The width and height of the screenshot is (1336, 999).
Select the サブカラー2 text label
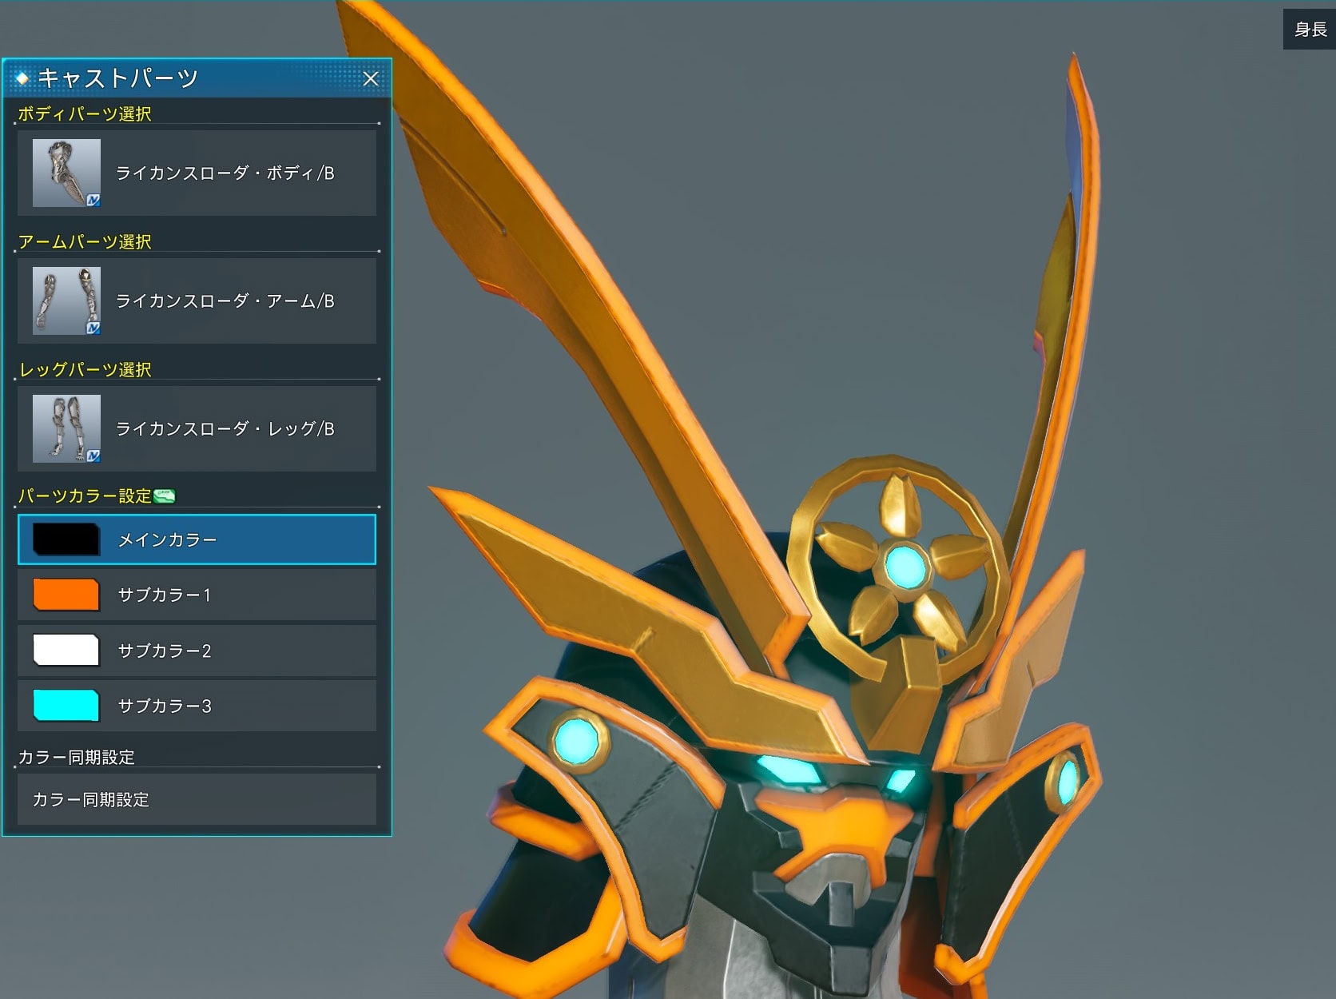point(165,651)
